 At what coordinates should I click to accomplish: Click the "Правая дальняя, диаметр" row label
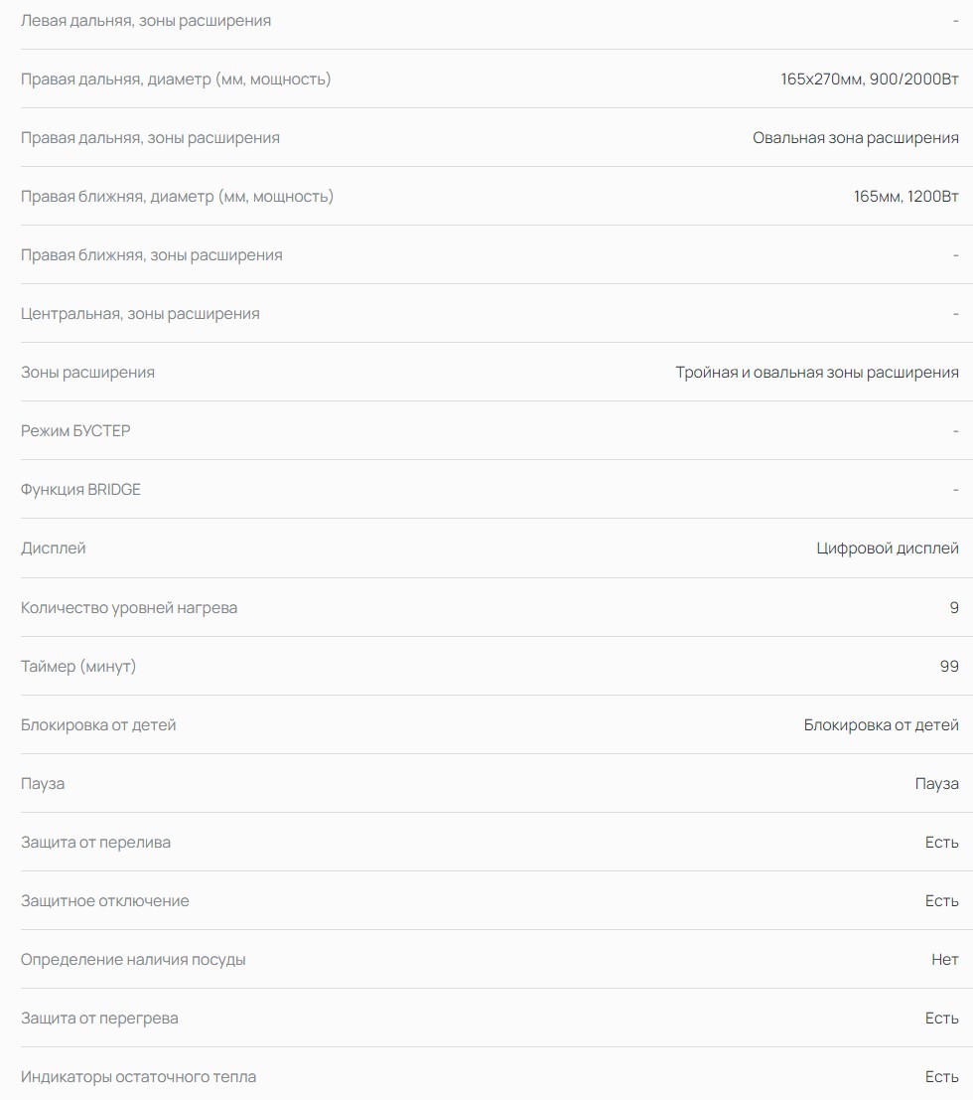click(x=176, y=79)
